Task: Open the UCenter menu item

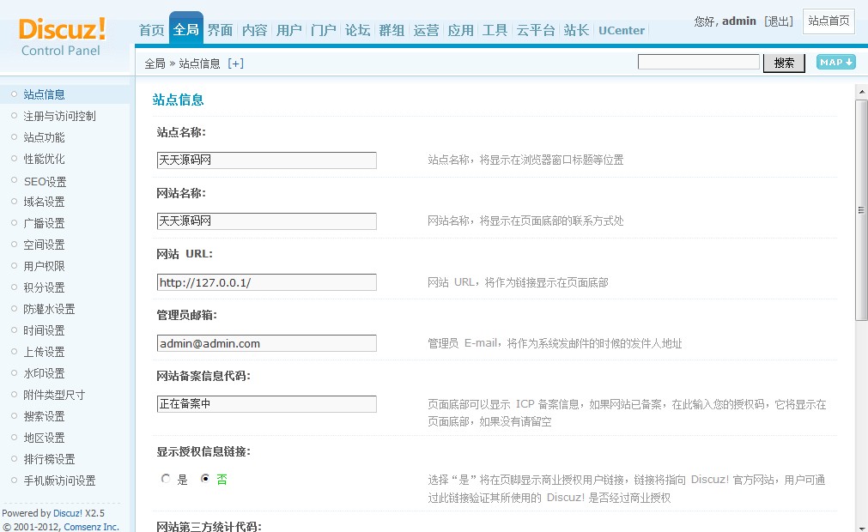Action: click(x=621, y=30)
